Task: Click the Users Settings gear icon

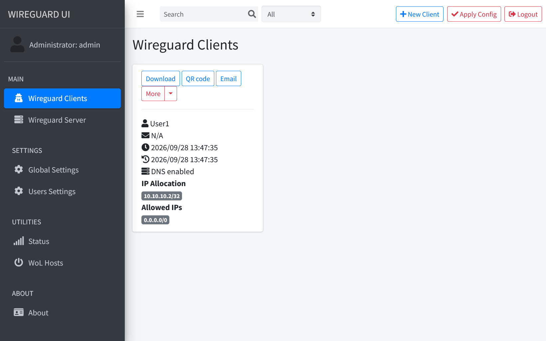Action: pyautogui.click(x=19, y=191)
